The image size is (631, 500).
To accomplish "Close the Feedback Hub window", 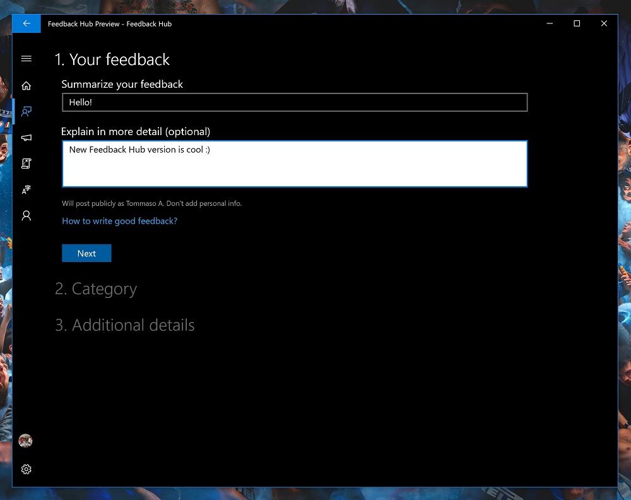I will click(604, 24).
